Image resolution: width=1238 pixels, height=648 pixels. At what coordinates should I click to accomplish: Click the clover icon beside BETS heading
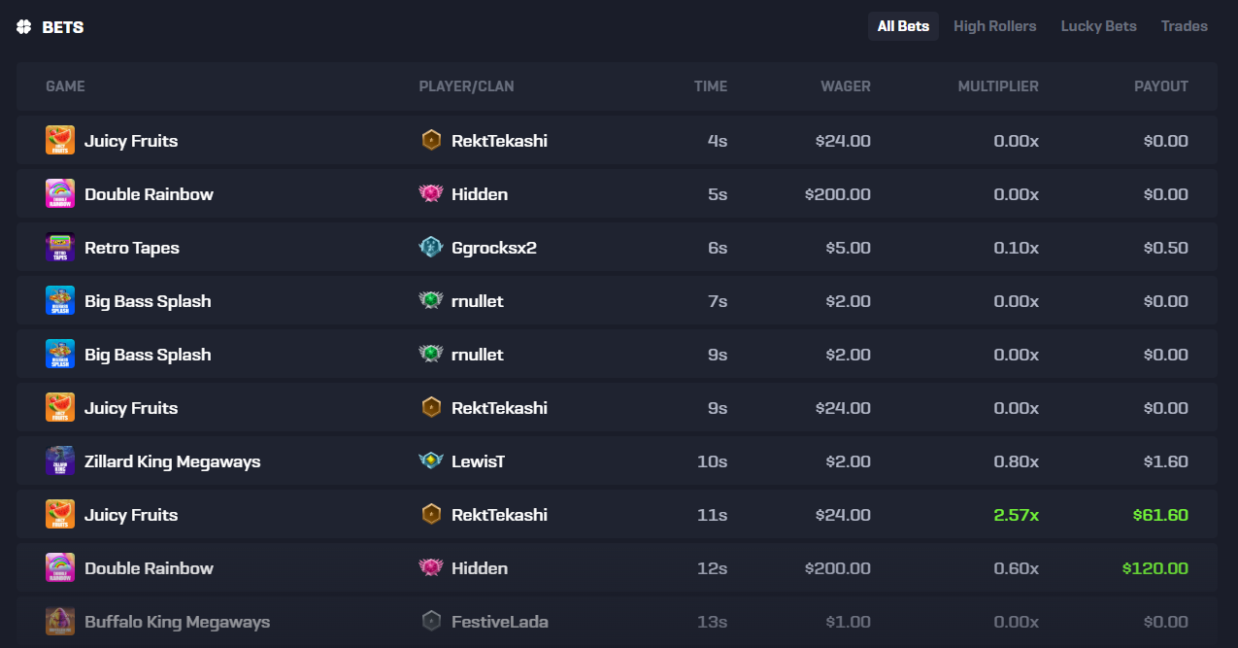click(24, 27)
